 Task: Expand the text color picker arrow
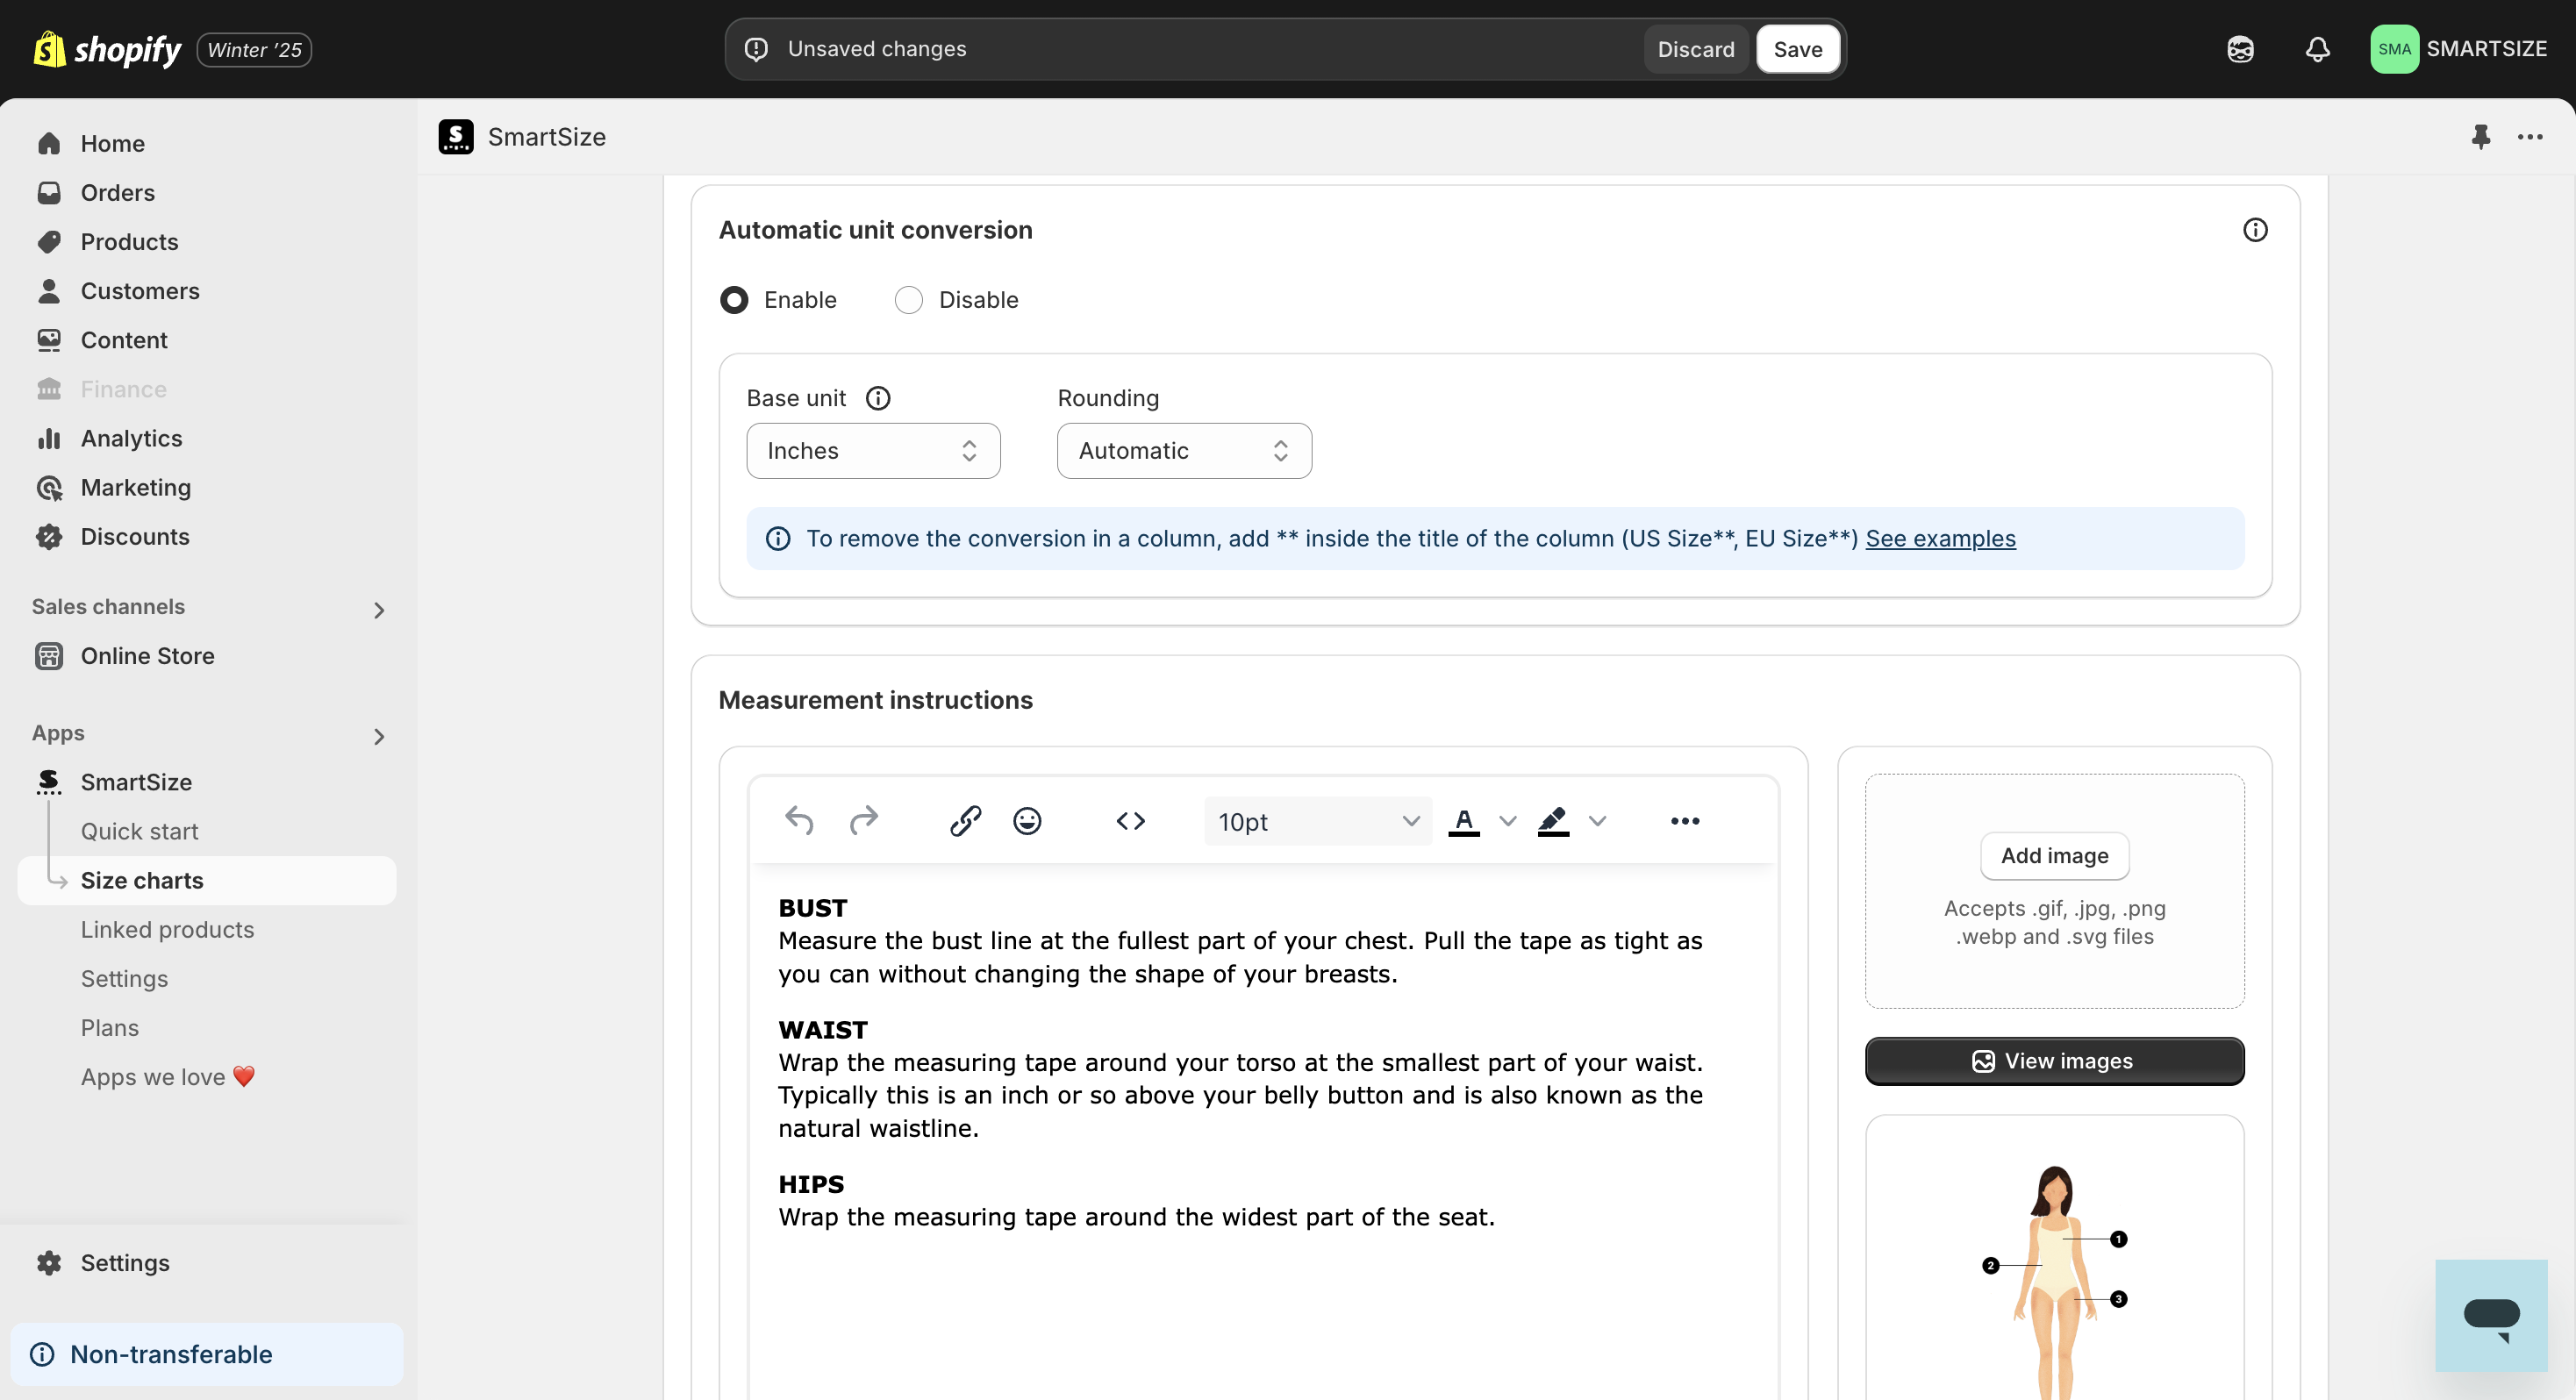(x=1508, y=821)
